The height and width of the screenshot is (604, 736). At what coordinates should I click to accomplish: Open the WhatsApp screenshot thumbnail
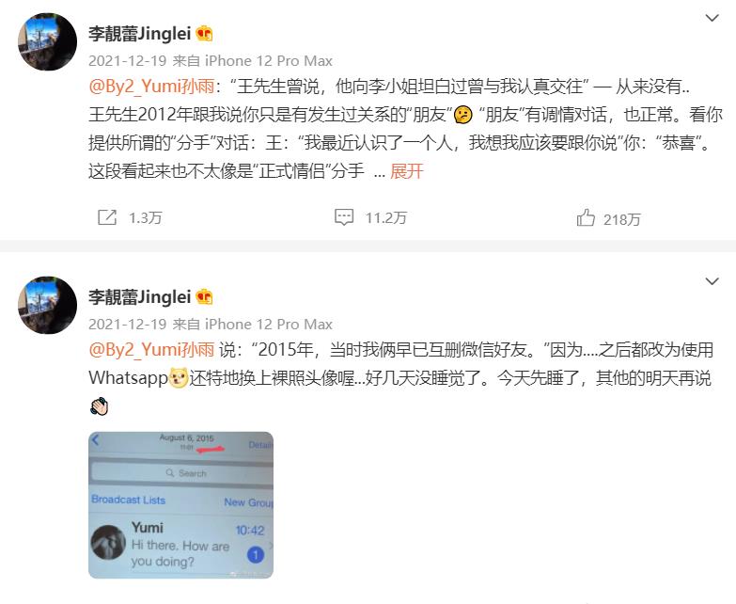pyautogui.click(x=181, y=505)
